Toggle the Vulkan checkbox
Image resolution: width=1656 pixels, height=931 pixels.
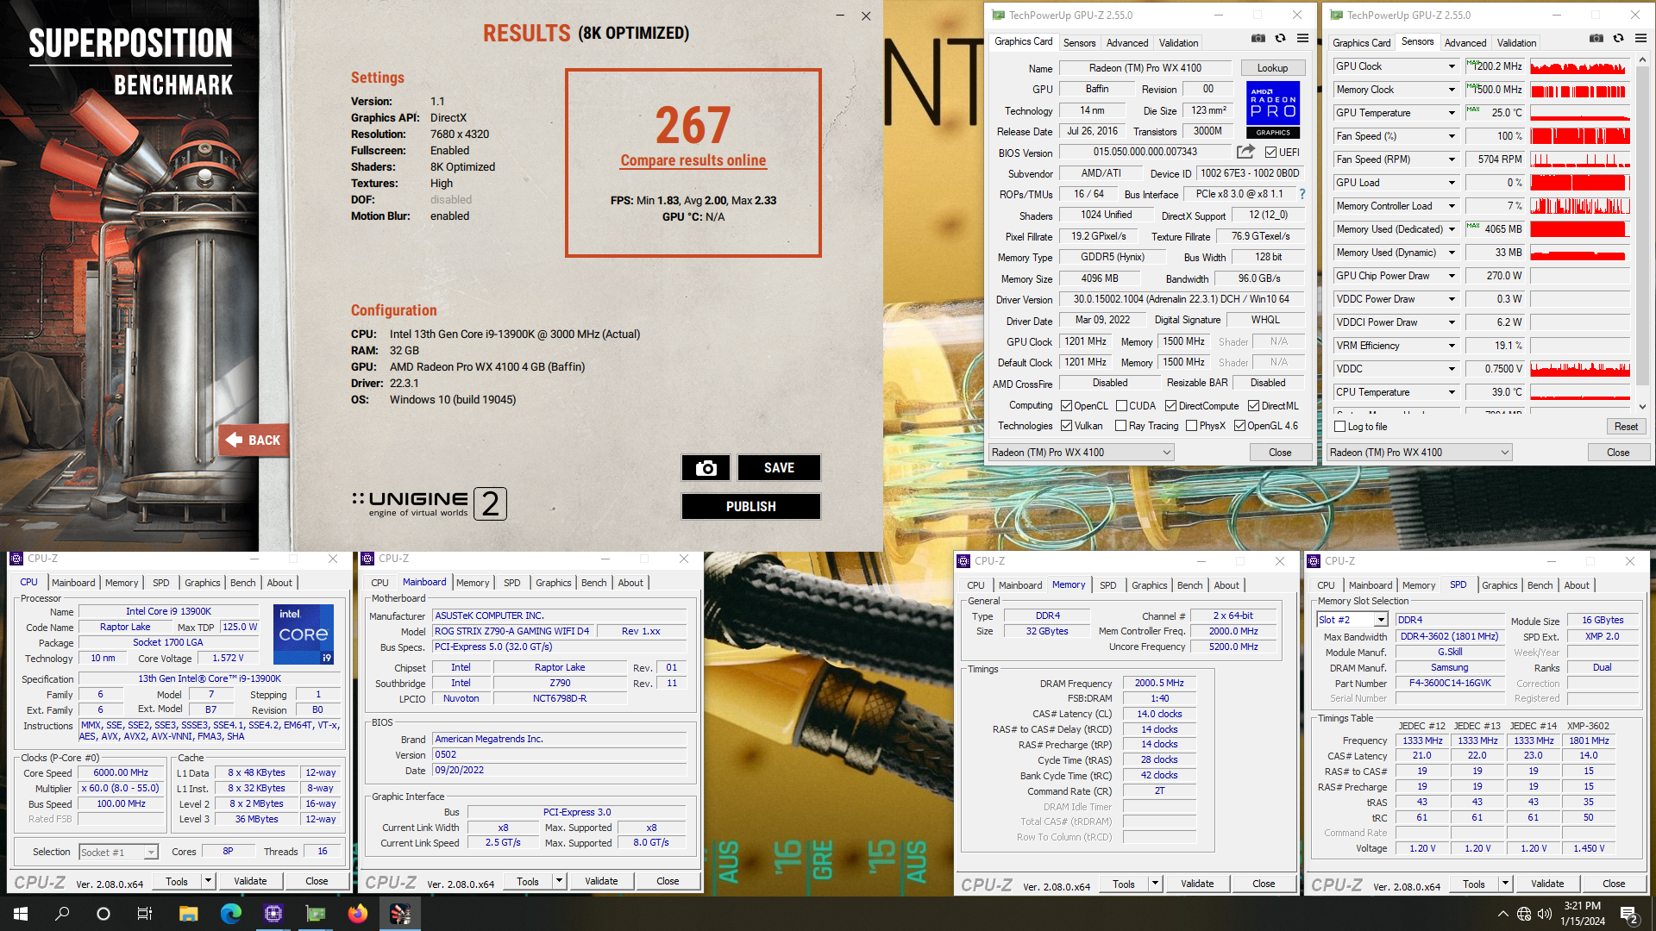(x=1067, y=426)
